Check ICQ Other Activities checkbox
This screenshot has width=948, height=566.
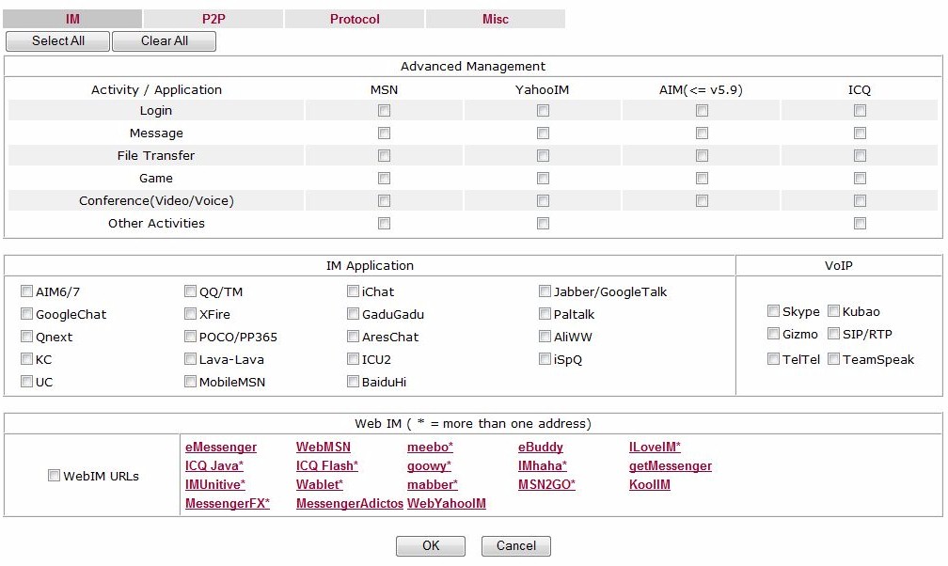point(860,223)
